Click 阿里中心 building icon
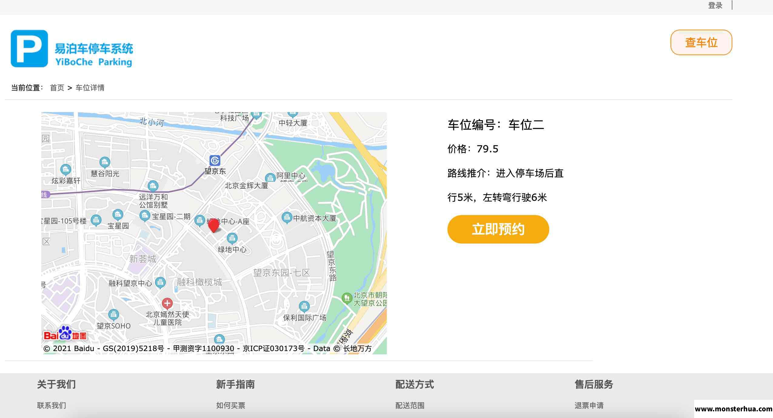The image size is (773, 418). coord(270,177)
